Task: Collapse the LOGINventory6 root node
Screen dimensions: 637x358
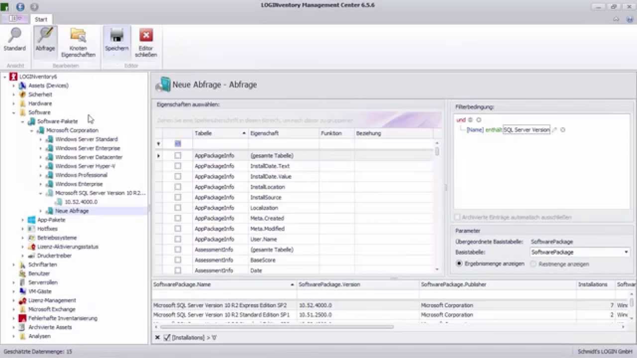Action: click(x=5, y=77)
